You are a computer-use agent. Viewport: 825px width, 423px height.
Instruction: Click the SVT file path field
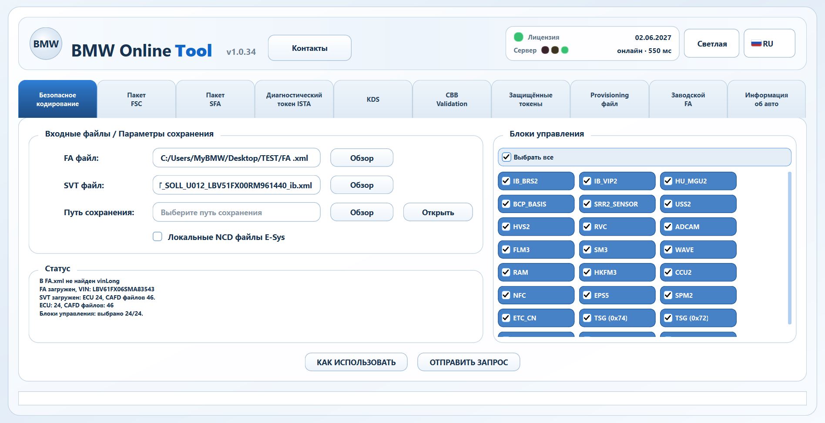coord(236,185)
